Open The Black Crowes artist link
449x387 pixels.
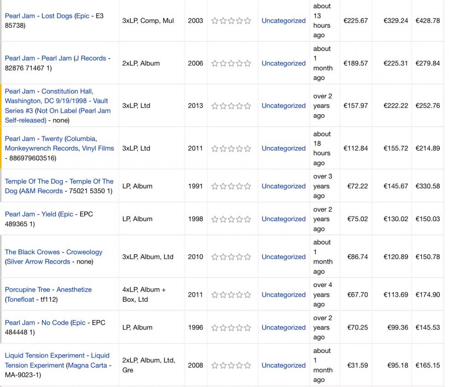(32, 252)
